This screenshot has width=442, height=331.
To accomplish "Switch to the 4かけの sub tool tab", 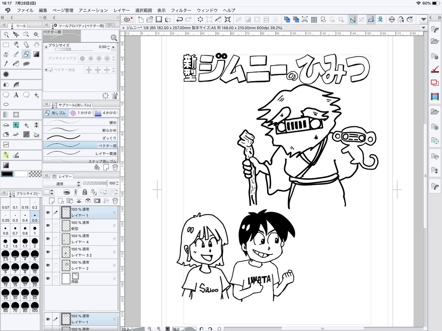I will (106, 113).
